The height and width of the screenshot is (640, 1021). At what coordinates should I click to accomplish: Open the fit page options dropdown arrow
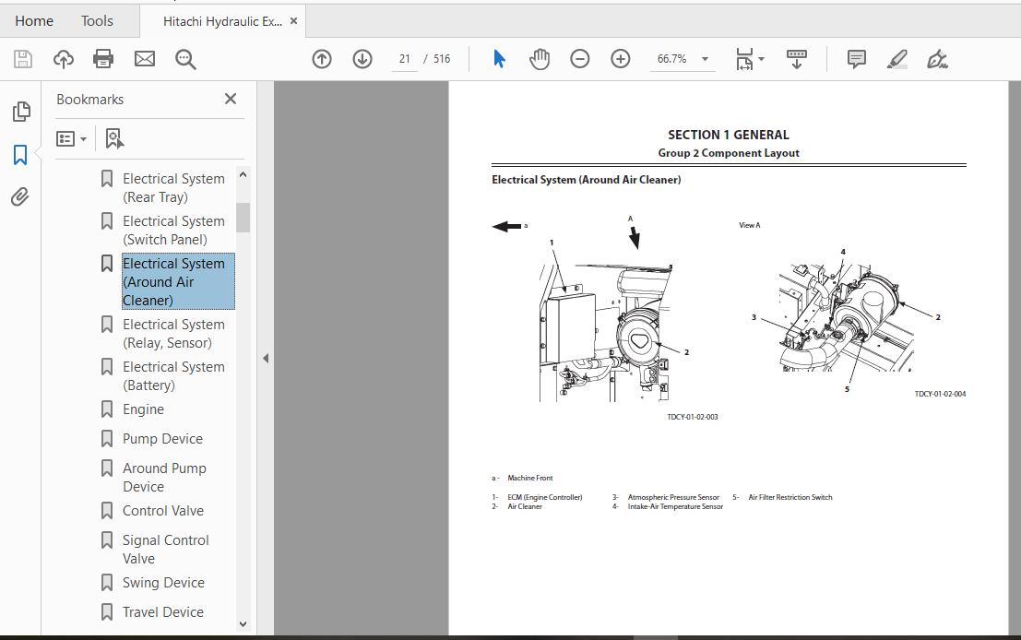(761, 59)
